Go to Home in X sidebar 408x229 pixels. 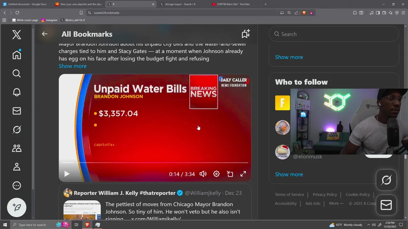click(x=17, y=55)
